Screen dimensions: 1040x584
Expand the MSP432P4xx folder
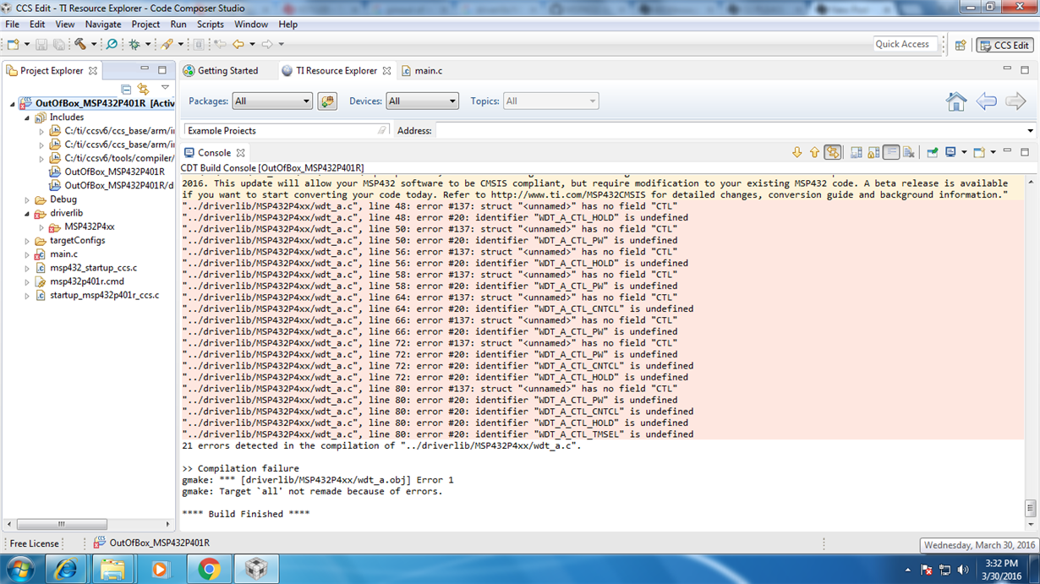coord(41,227)
